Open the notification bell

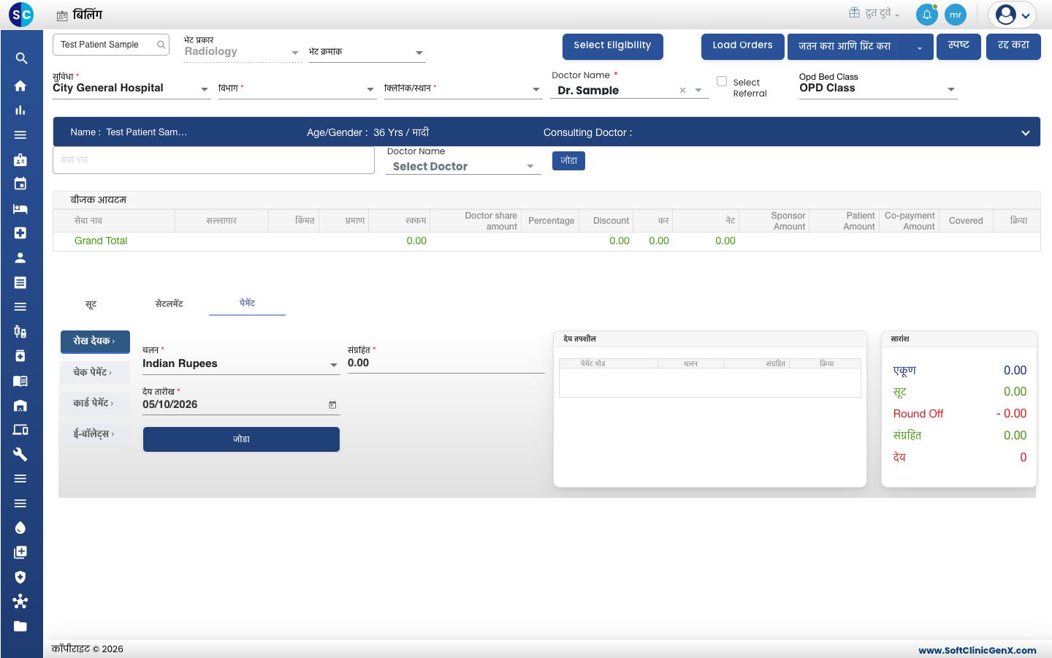(x=927, y=15)
